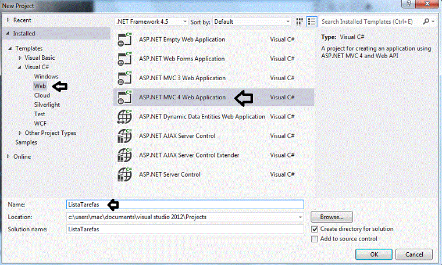The height and width of the screenshot is (265, 442).
Task: Select ASP.NET Empty Web Application text
Action: pos(182,40)
